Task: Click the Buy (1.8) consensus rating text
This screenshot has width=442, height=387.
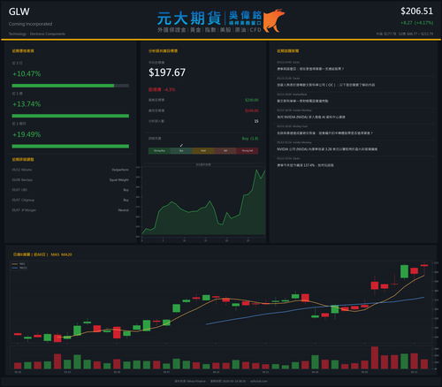Action: [x=250, y=139]
